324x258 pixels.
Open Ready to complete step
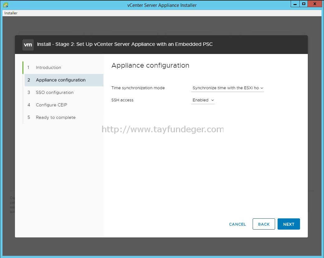click(x=64, y=117)
